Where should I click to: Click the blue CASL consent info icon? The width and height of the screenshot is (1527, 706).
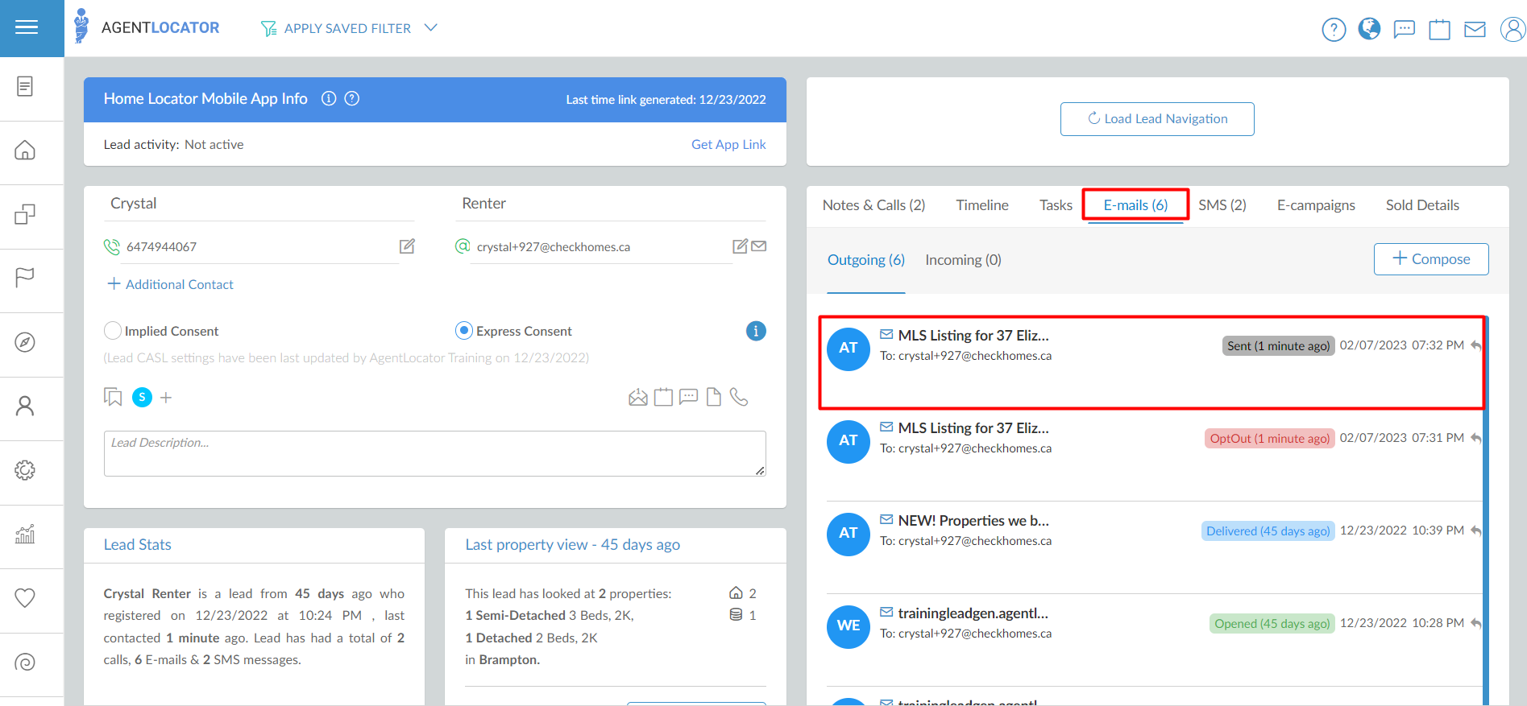756,331
